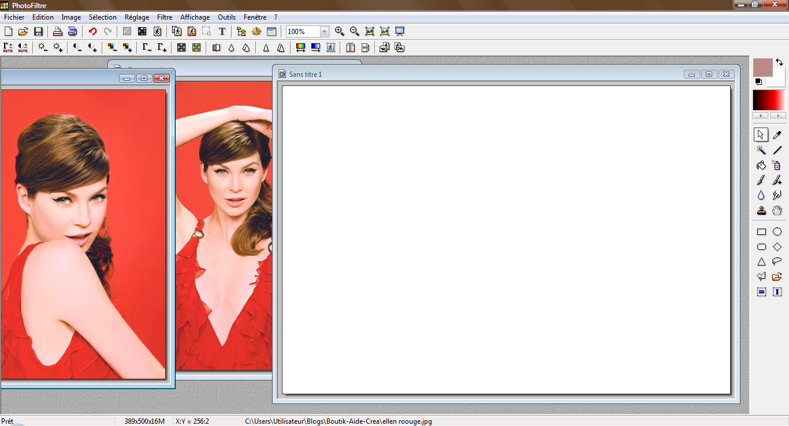The image size is (789, 426).
Task: Print the image
Action: click(x=57, y=32)
